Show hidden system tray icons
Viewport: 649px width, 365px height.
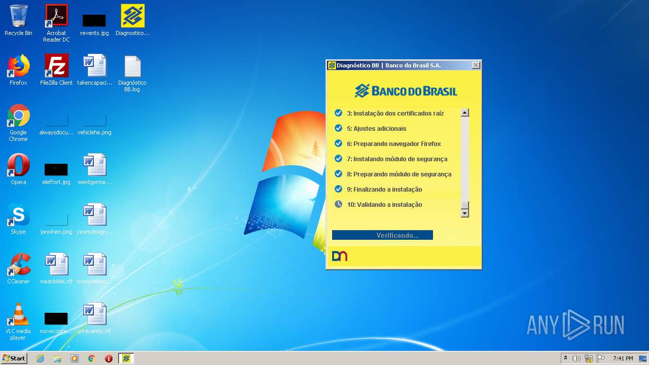565,358
